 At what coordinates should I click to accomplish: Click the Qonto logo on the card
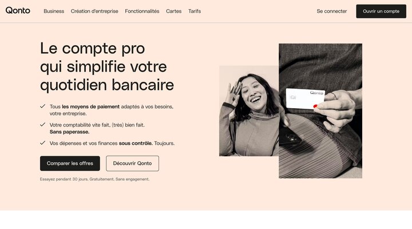pos(316,93)
